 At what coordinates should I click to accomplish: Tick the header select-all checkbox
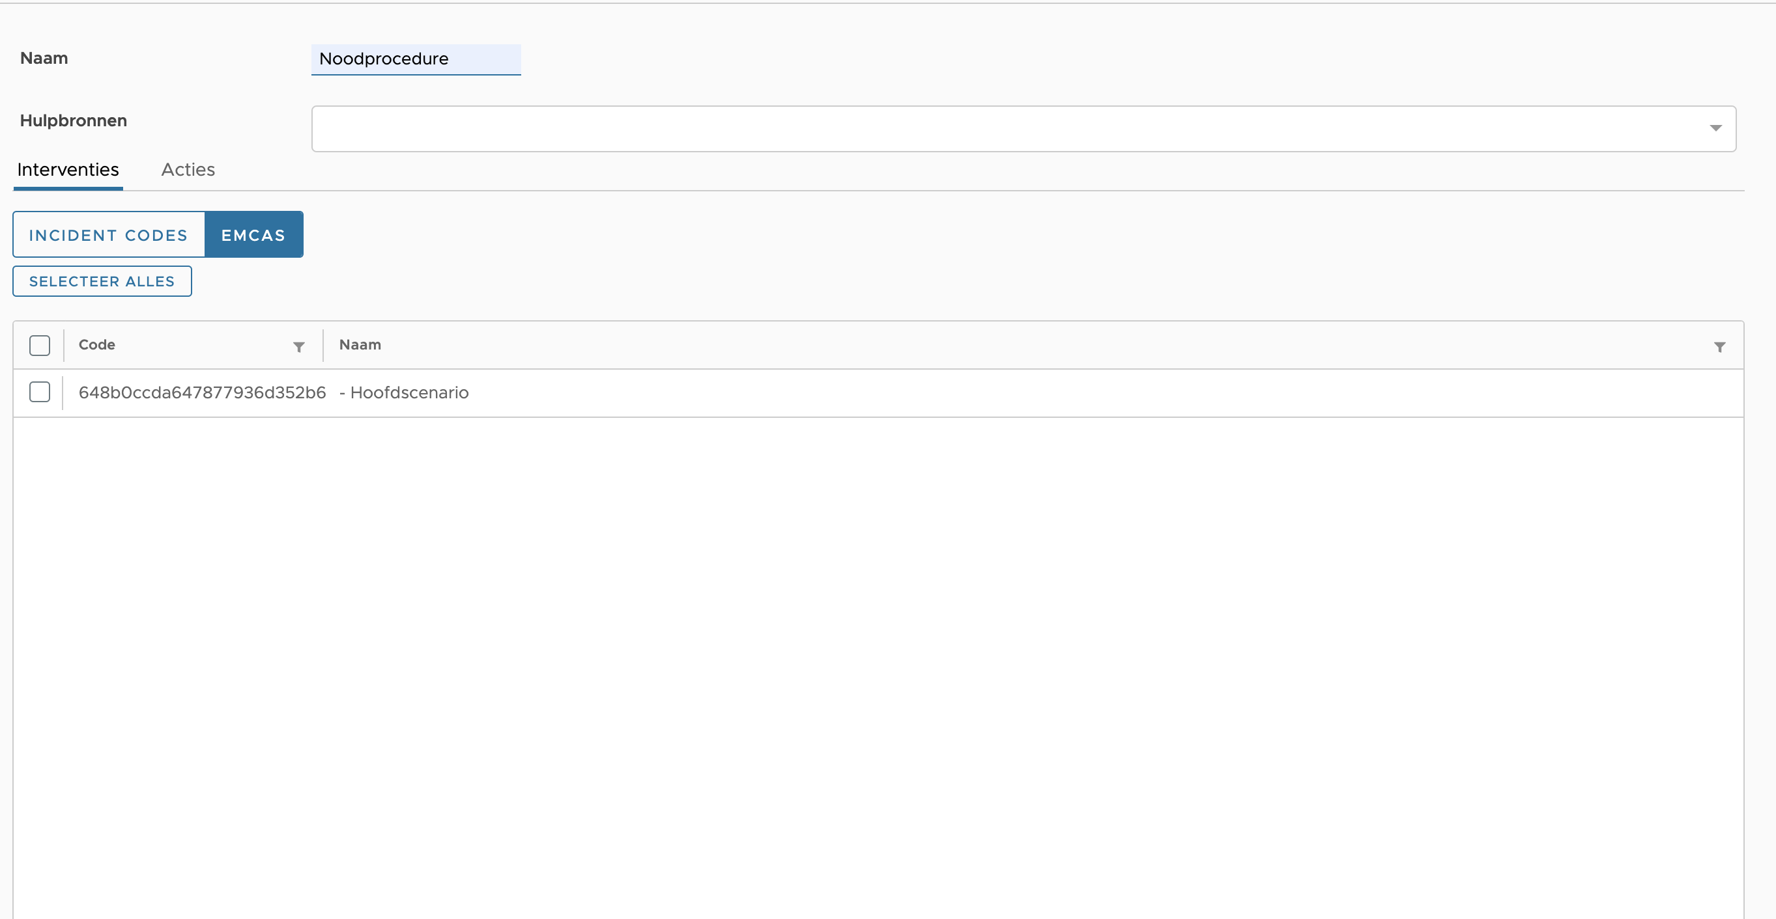coord(40,345)
